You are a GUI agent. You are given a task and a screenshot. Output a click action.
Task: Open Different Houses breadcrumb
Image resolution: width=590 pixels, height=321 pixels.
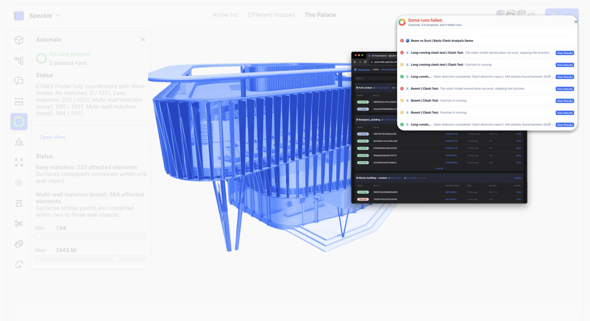pyautogui.click(x=271, y=15)
